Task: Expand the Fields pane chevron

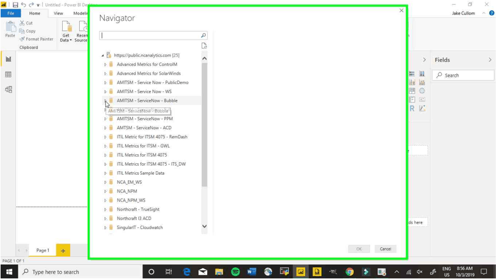Action: click(x=490, y=60)
